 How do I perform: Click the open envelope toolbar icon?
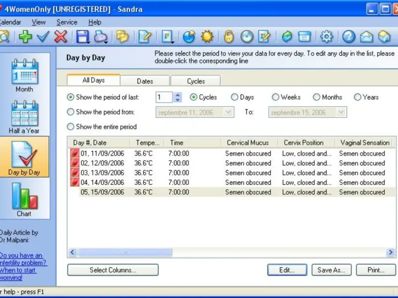click(x=367, y=37)
